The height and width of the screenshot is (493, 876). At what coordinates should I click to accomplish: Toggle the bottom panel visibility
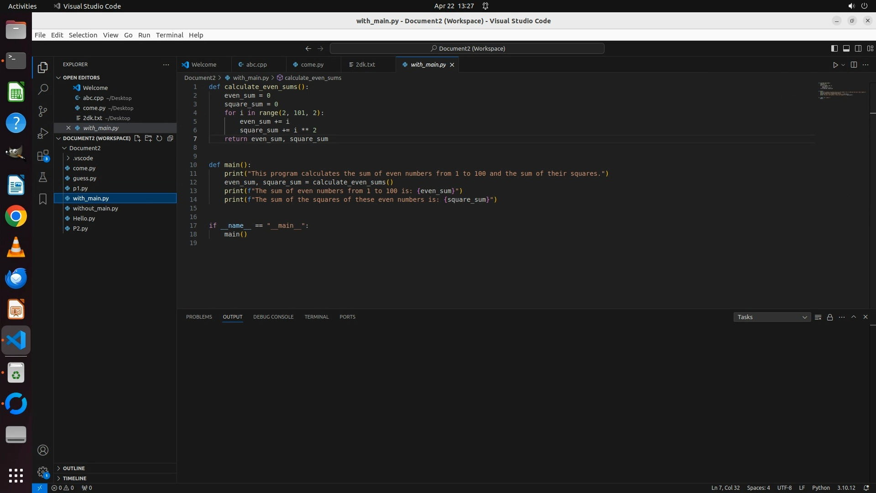pyautogui.click(x=846, y=48)
